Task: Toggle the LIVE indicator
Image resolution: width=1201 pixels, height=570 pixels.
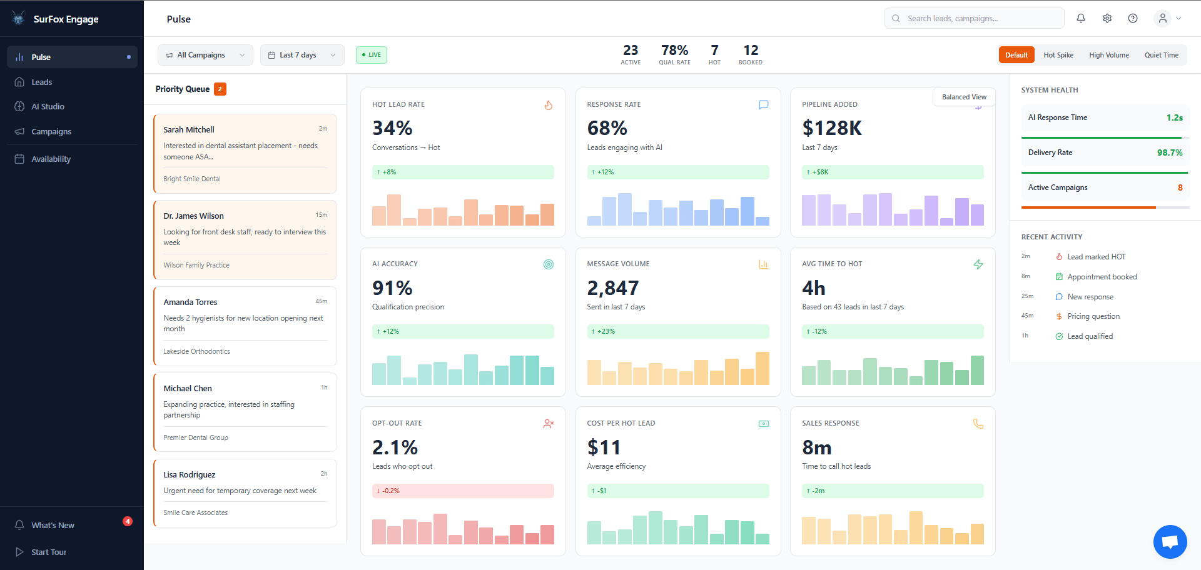Action: (x=371, y=54)
